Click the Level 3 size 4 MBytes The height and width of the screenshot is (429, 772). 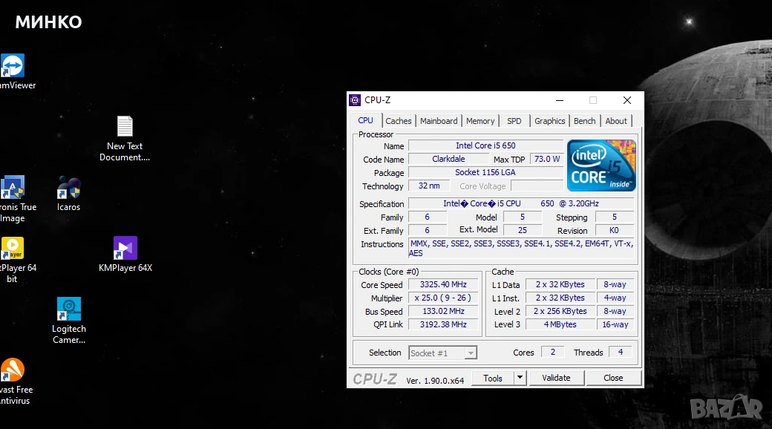560,324
